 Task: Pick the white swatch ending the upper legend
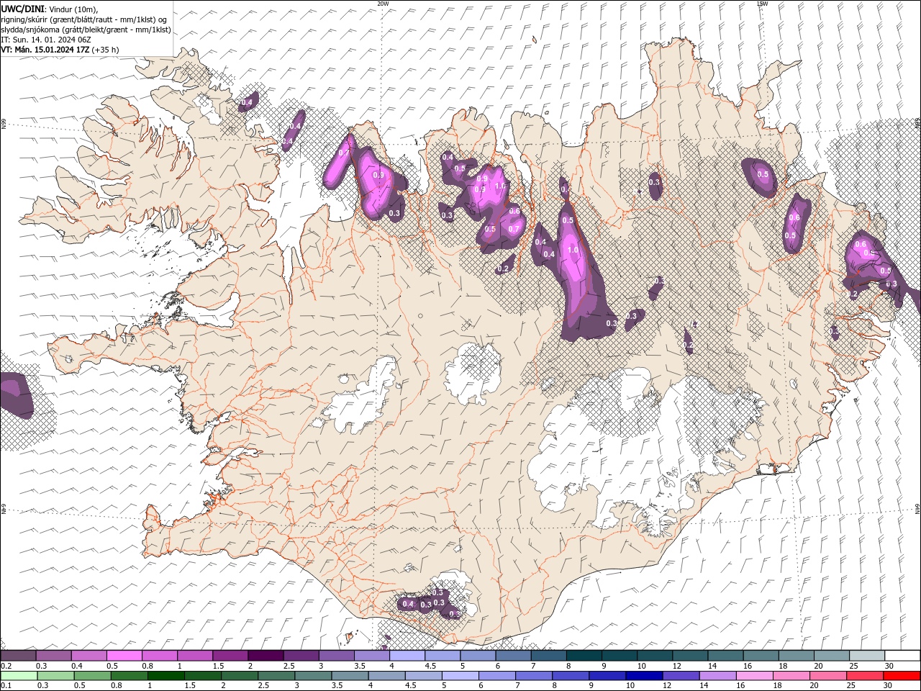pyautogui.click(x=903, y=656)
